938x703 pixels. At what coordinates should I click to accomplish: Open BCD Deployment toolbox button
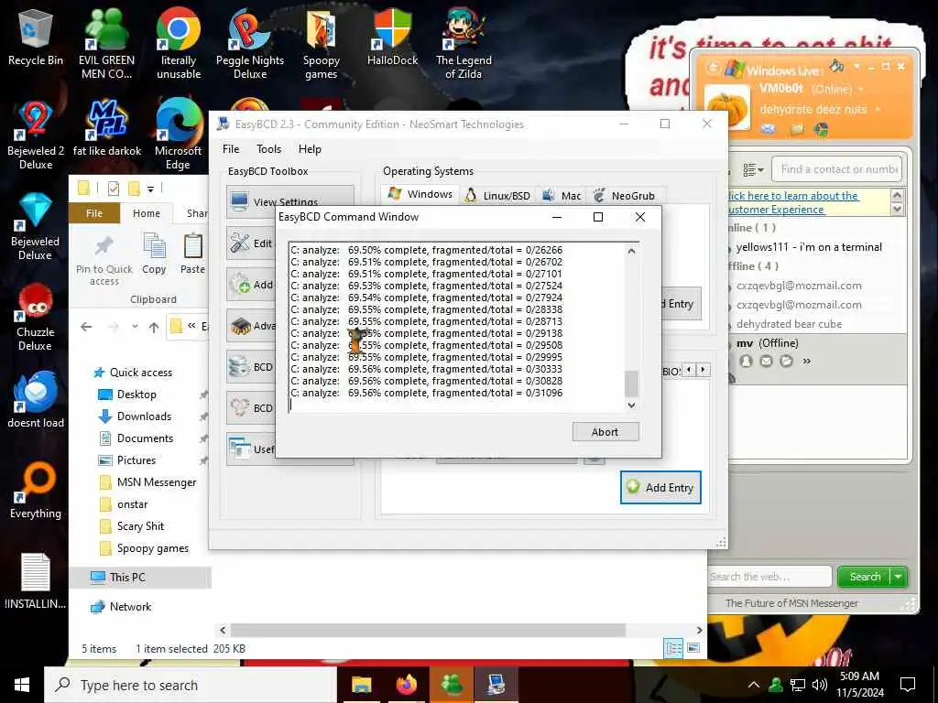point(251,407)
